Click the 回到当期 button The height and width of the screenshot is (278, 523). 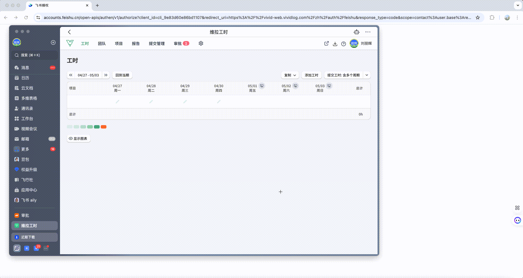click(122, 75)
